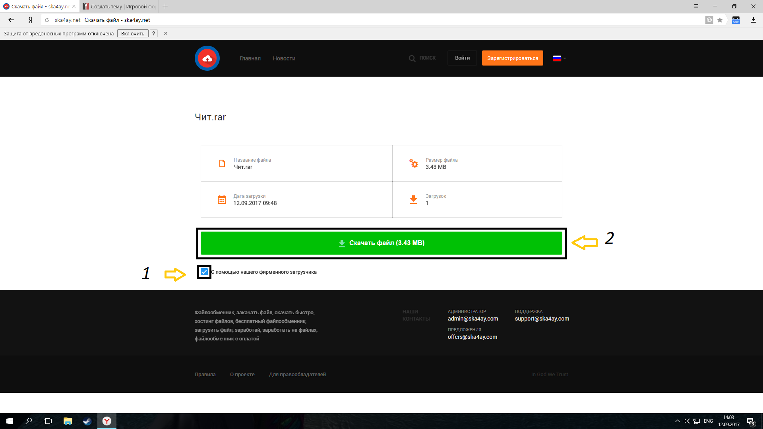Uncheck the branded downloader checkbox

coord(204,272)
